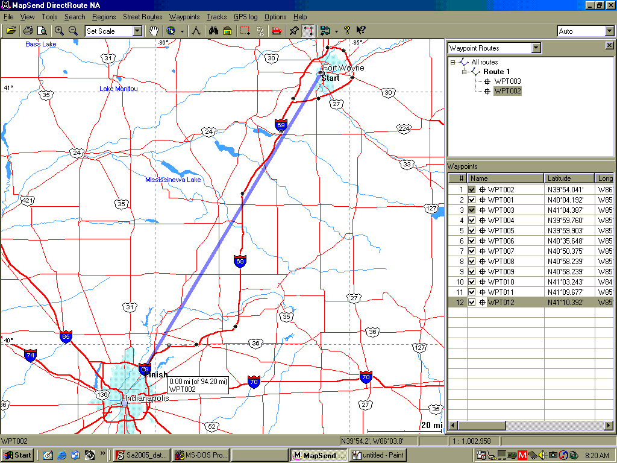Toggle the WPT004 checkbox
The image size is (617, 463).
click(472, 220)
